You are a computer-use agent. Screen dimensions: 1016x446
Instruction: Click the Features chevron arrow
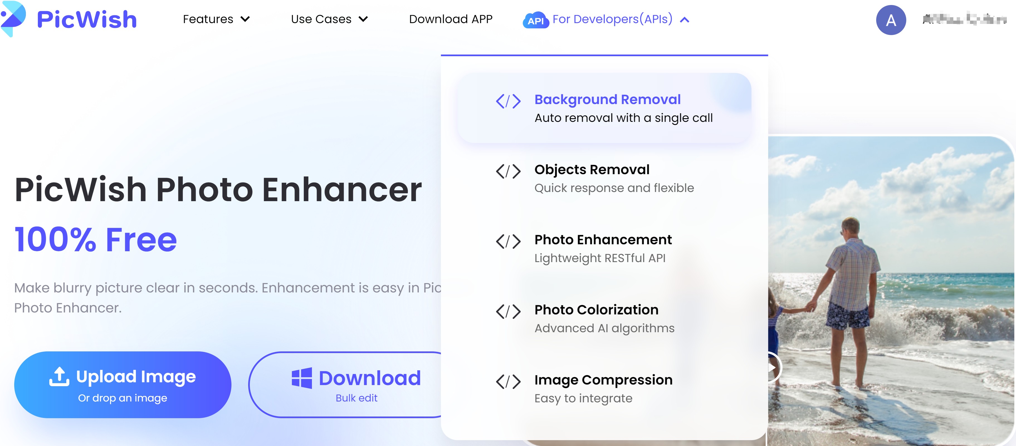[x=245, y=19]
